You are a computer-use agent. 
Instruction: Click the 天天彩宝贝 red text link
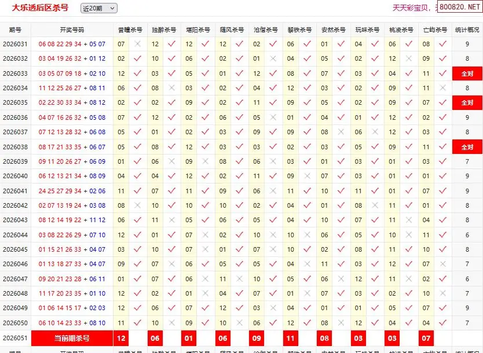[410, 8]
